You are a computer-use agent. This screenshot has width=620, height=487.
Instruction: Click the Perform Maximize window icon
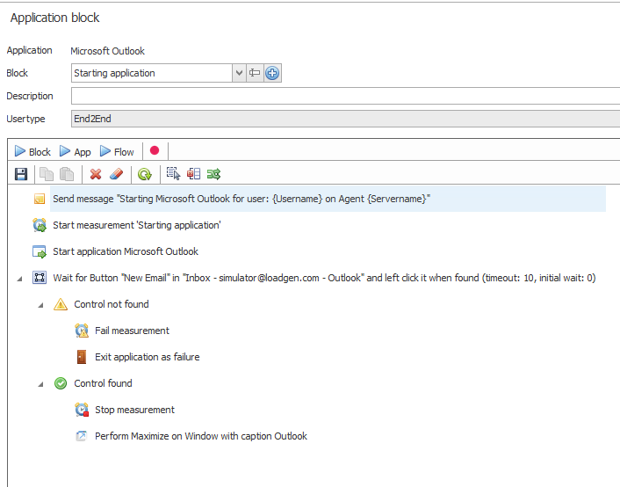[81, 436]
